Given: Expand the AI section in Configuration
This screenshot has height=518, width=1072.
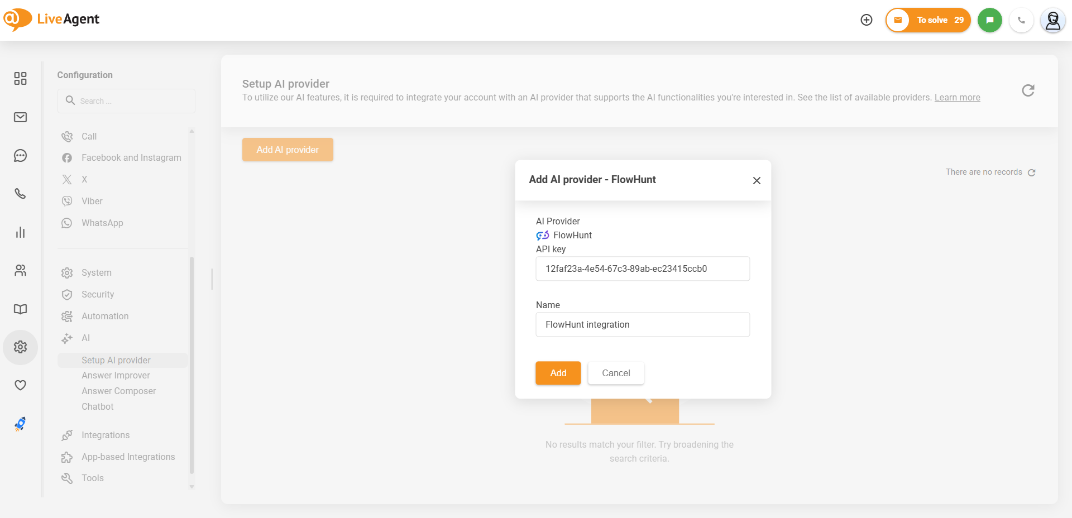Looking at the screenshot, I should [x=85, y=338].
